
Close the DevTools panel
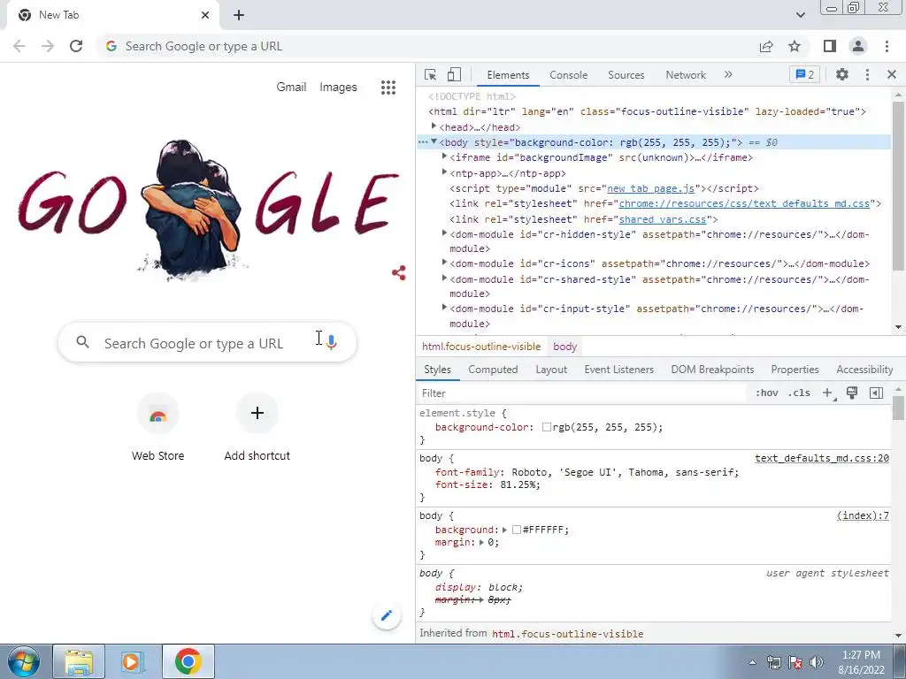(892, 74)
